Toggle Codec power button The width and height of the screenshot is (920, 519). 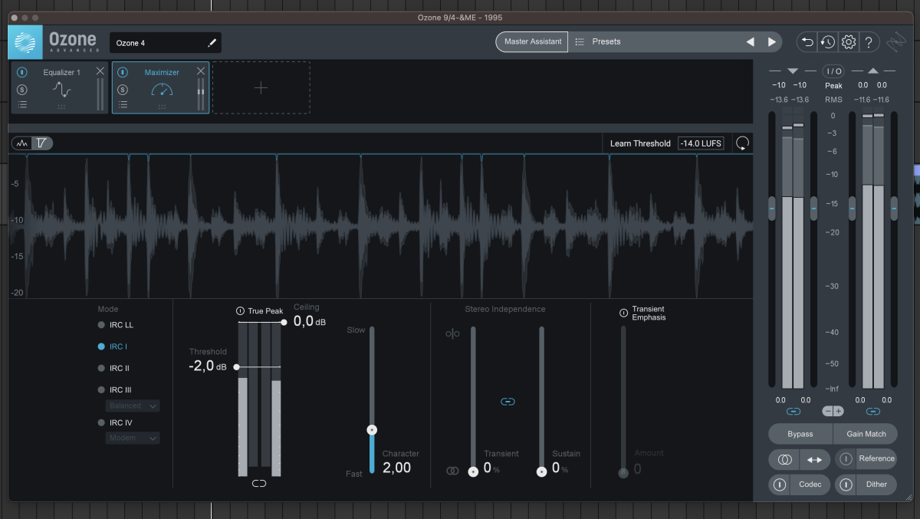tap(780, 485)
